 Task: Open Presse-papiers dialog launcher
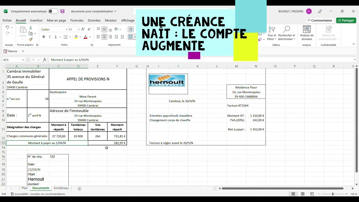click(x=37, y=45)
